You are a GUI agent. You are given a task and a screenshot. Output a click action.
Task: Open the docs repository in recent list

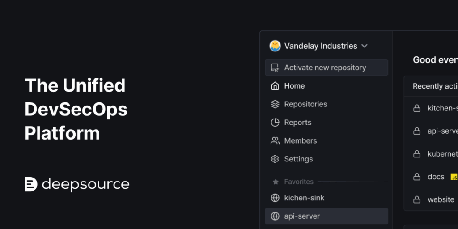tap(436, 177)
